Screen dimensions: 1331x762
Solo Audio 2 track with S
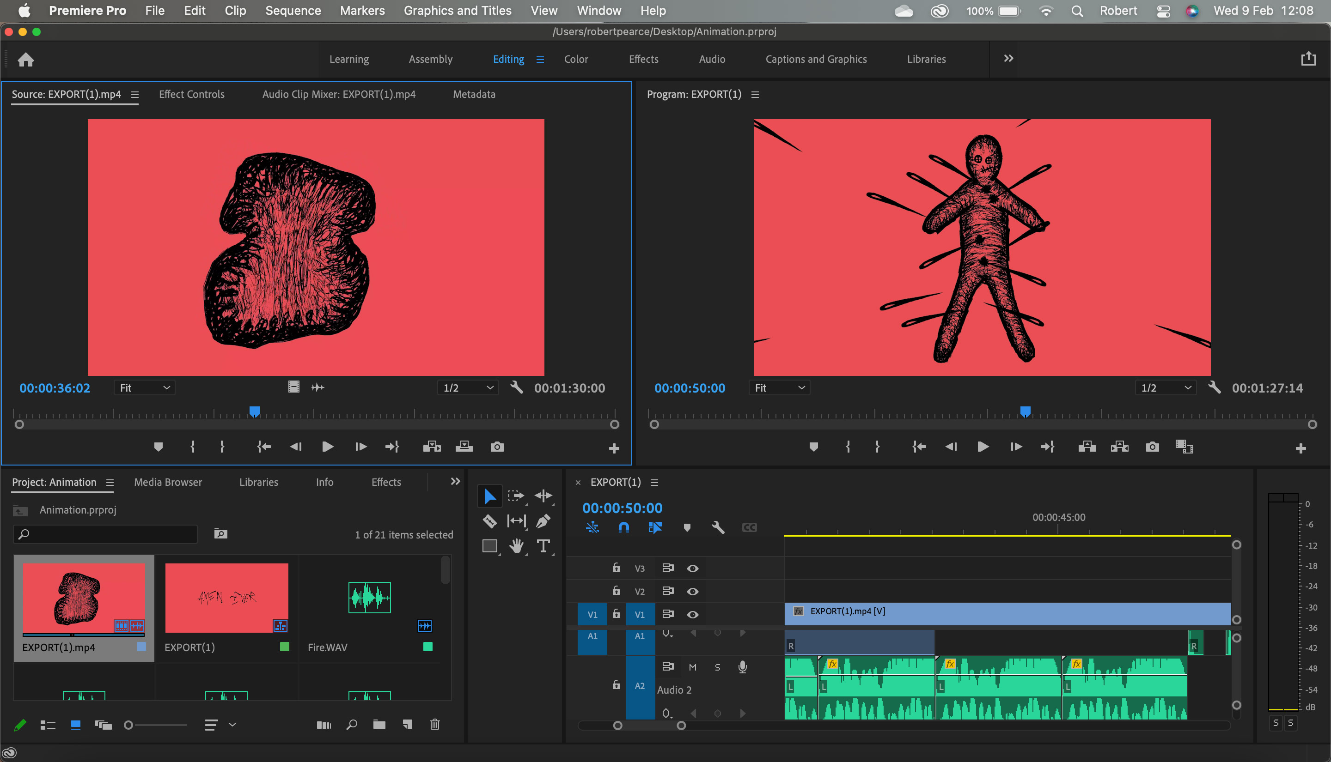tap(717, 667)
